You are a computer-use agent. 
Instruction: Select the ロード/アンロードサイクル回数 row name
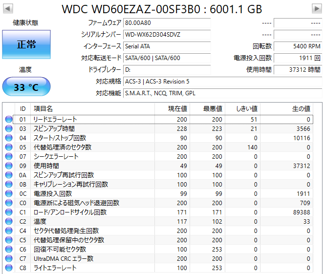70,212
